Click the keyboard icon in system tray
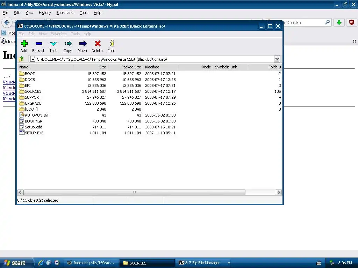The height and width of the screenshot is (268, 358). tap(319, 263)
